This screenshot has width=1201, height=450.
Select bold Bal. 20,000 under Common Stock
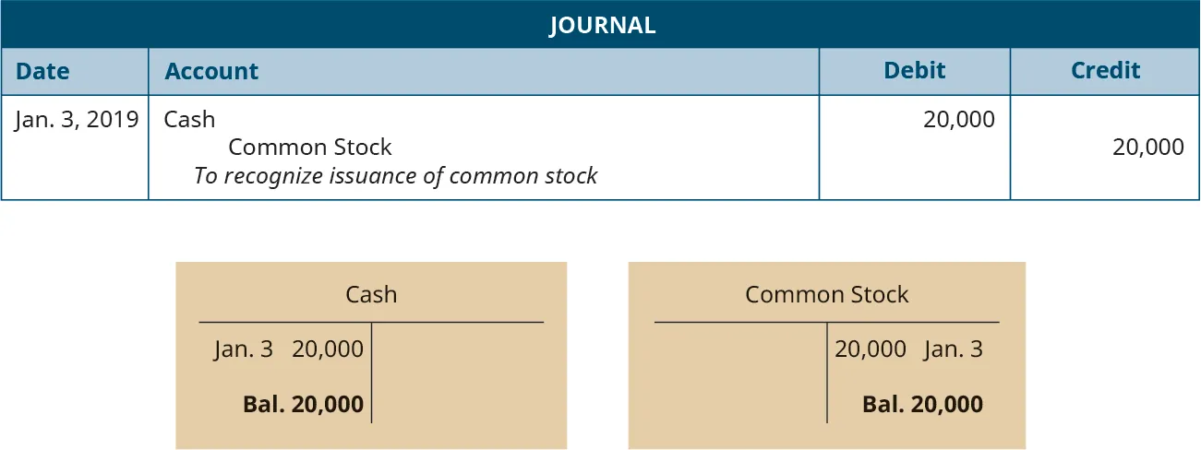(921, 404)
